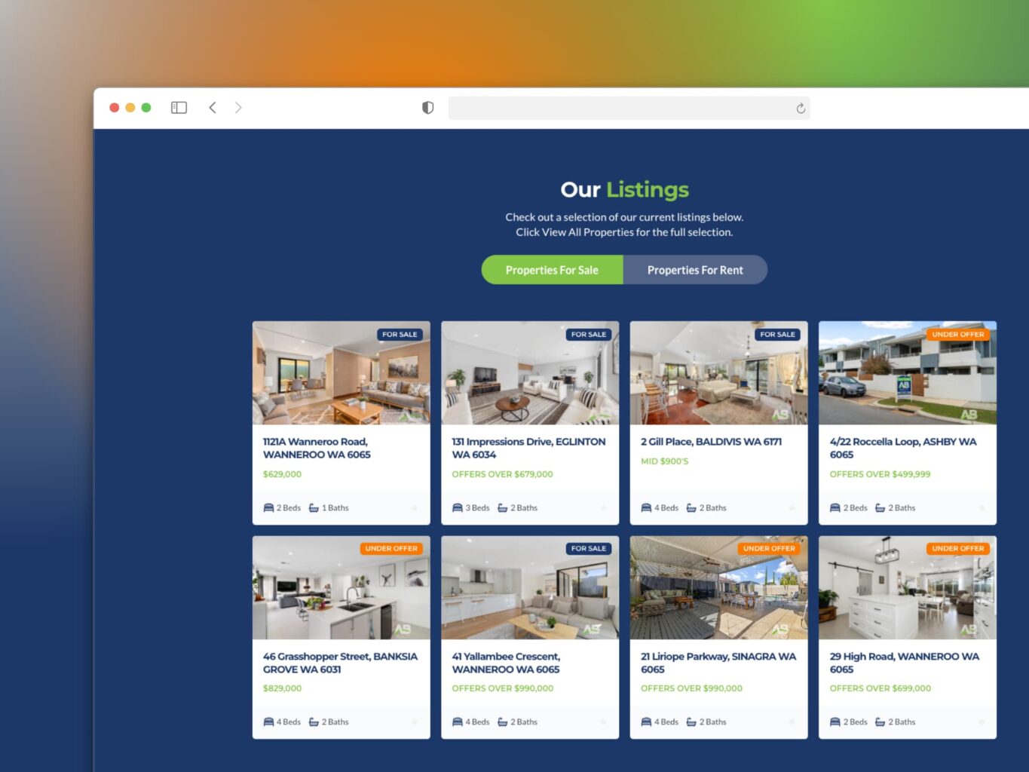Toggle the browser sidebar icon
The height and width of the screenshot is (772, 1029).
tap(179, 108)
